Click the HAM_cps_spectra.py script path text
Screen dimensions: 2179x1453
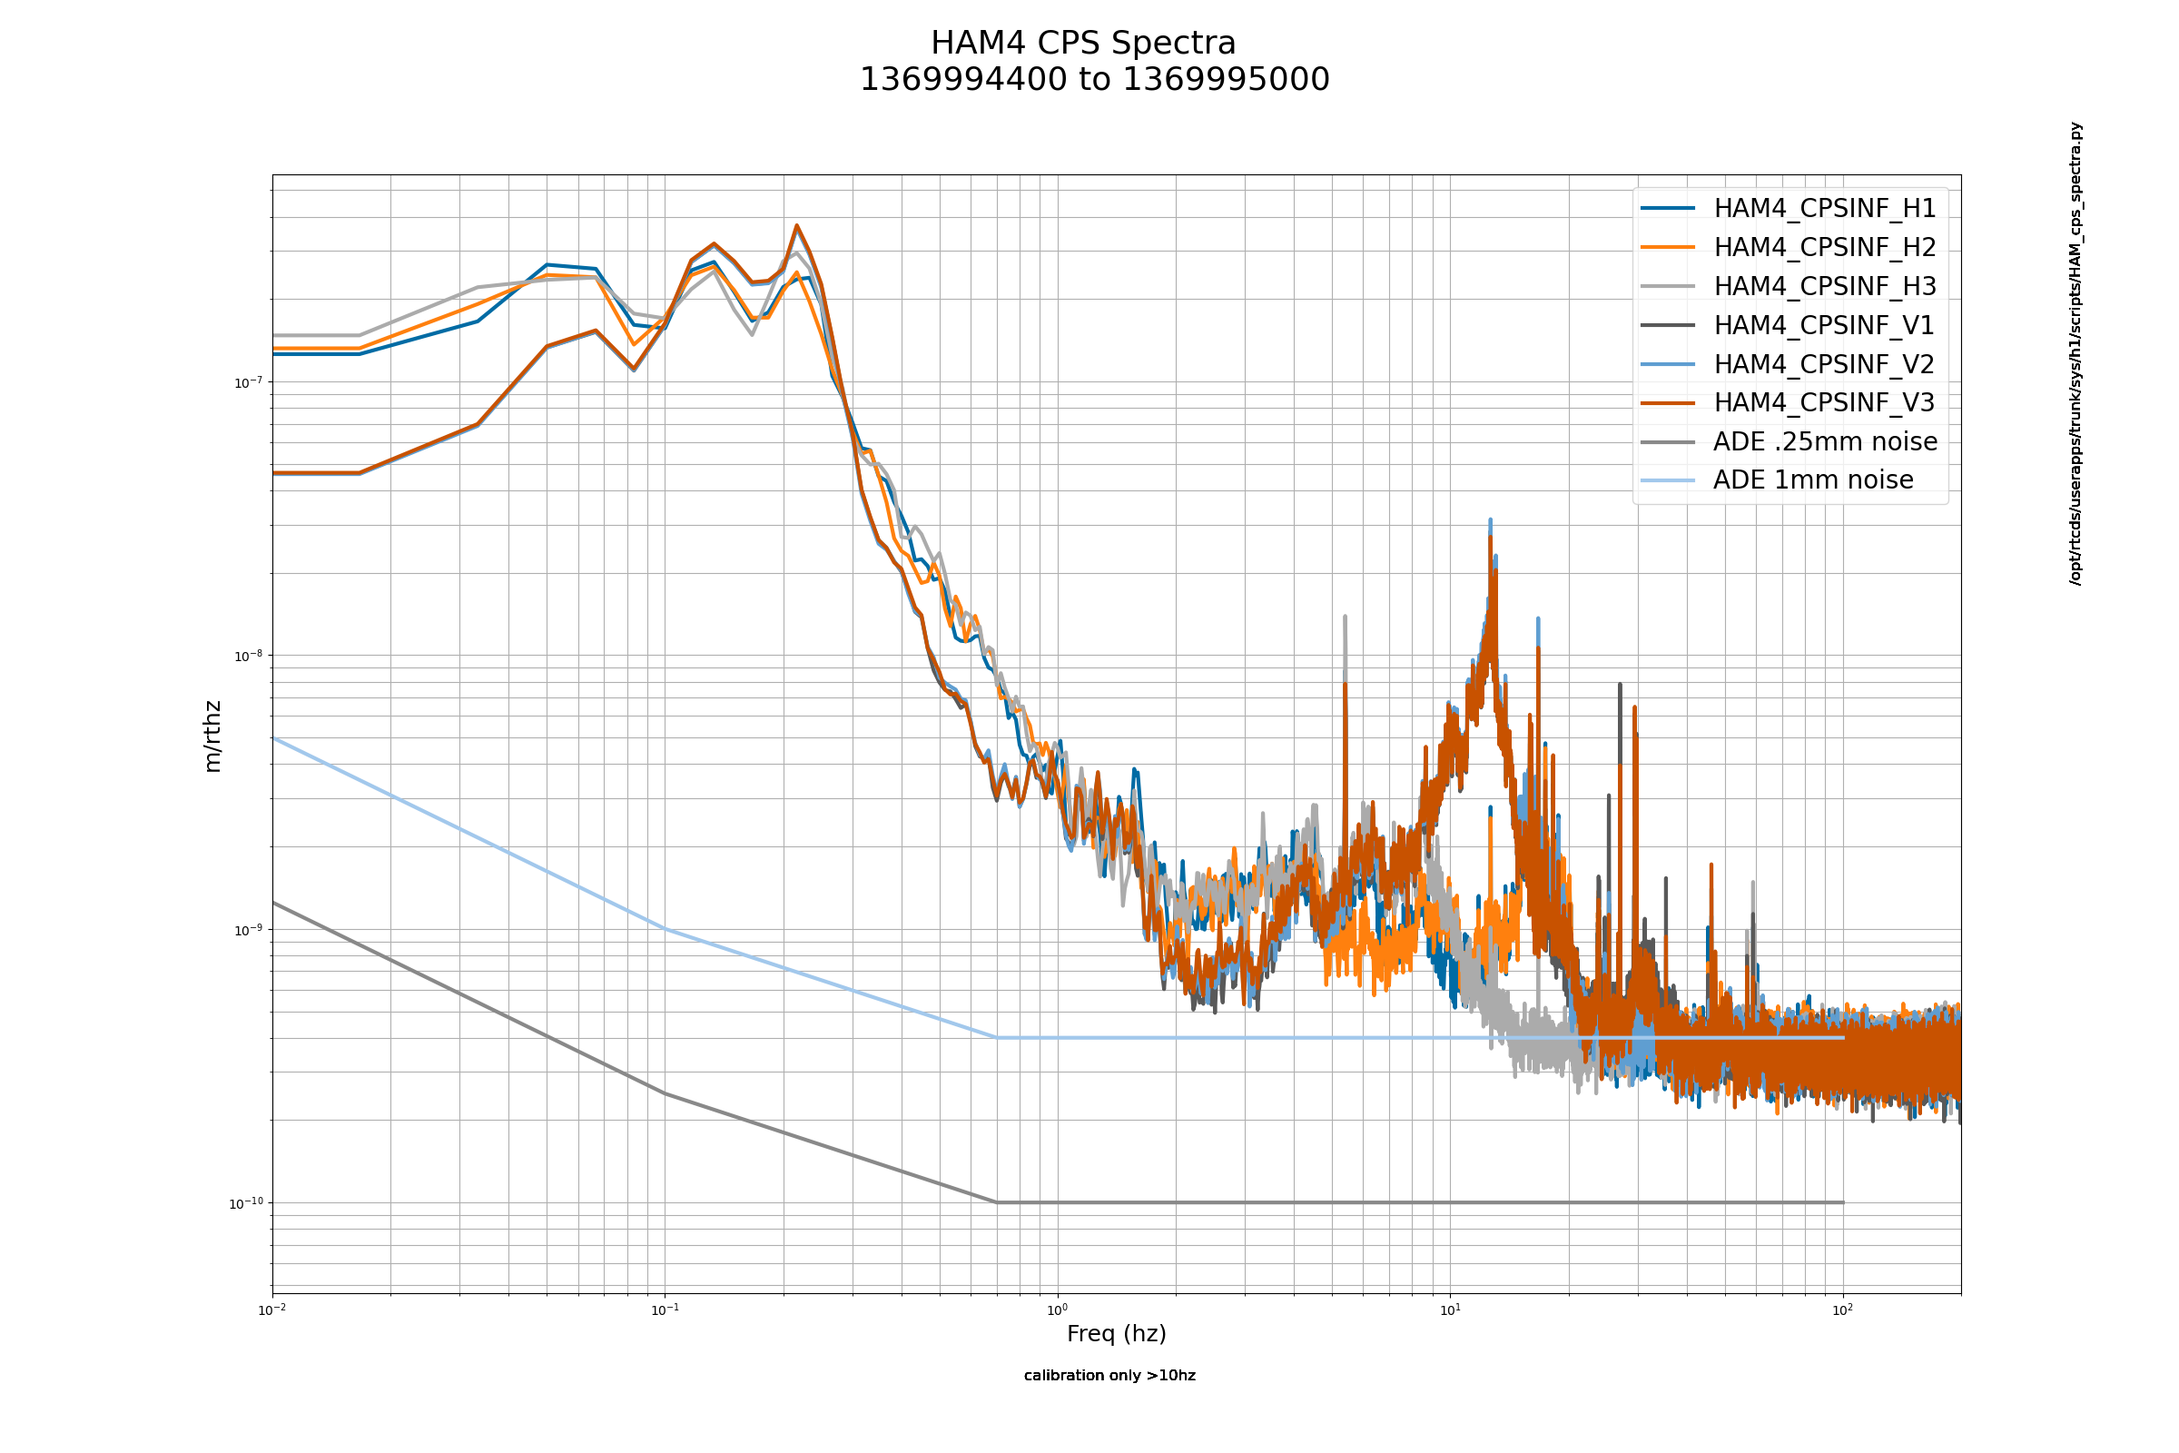coord(2075,353)
